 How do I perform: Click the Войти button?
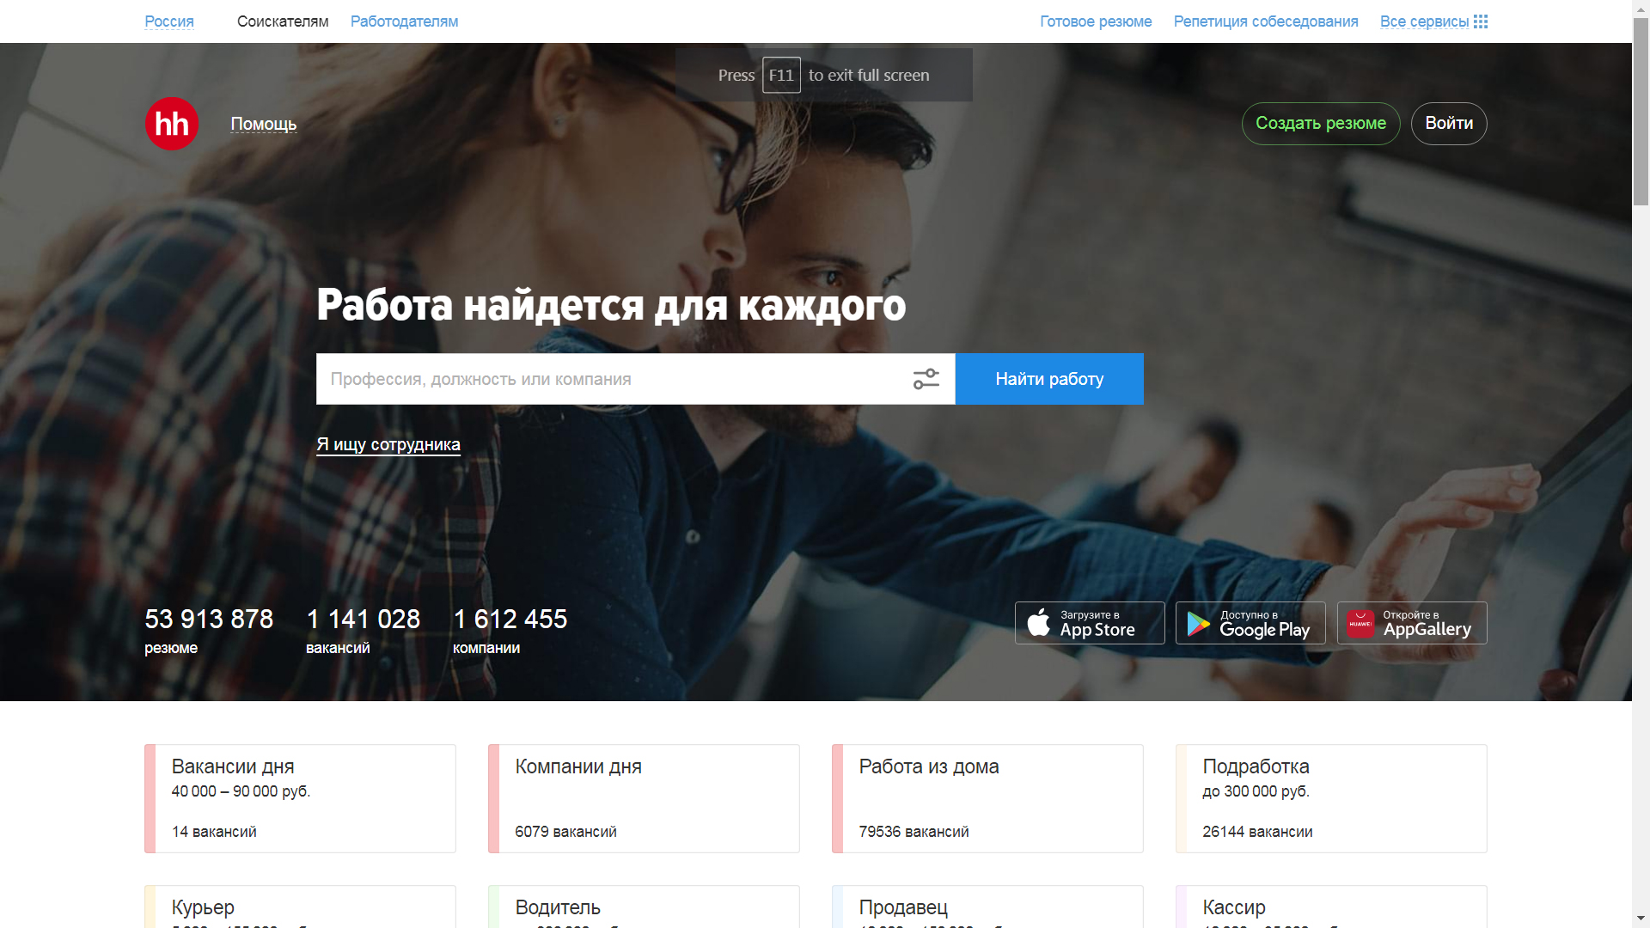pos(1449,124)
